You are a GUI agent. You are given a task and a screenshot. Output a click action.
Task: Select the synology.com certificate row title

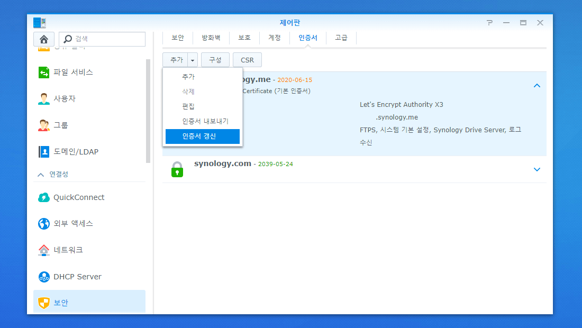[x=222, y=163]
